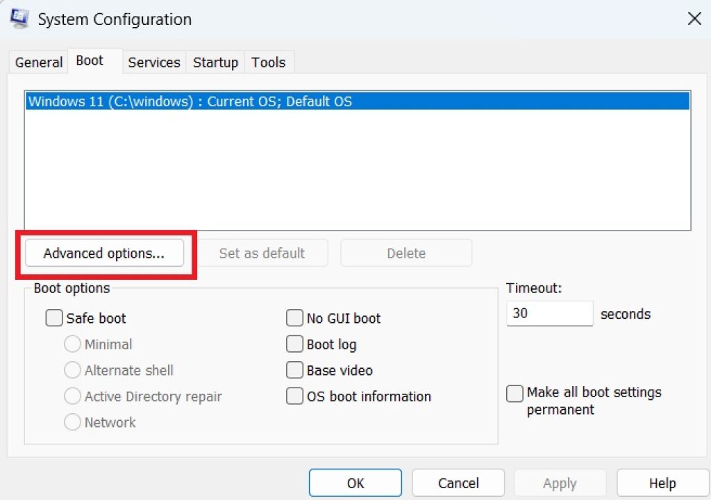Go to the Startup tab
This screenshot has width=711, height=500.
[215, 62]
